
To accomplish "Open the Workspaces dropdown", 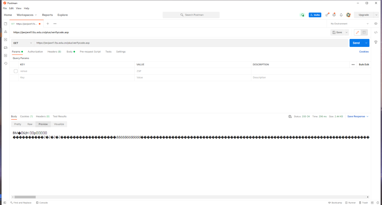I will click(27, 15).
